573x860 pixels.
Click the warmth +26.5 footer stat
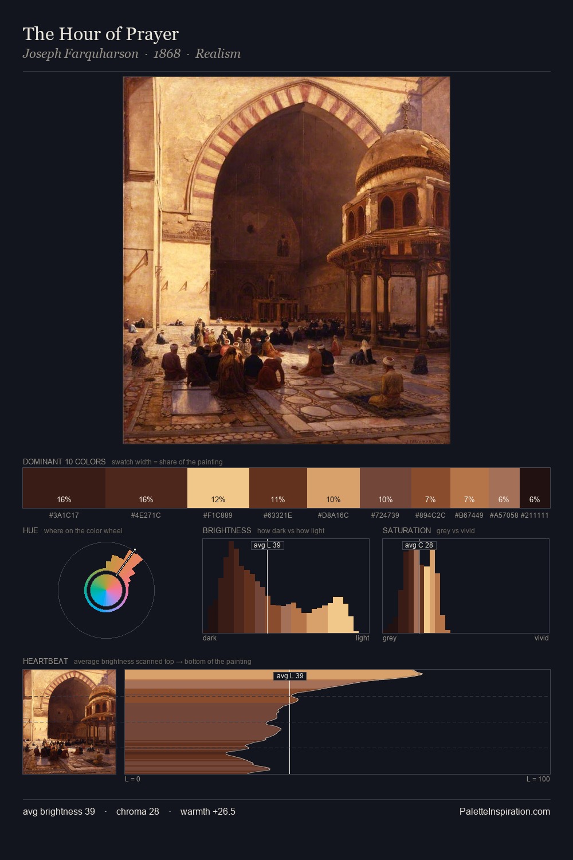point(208,812)
